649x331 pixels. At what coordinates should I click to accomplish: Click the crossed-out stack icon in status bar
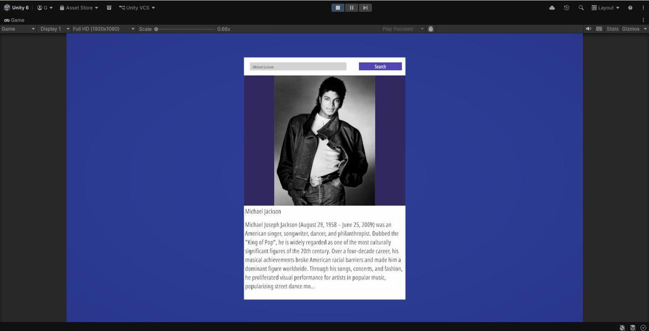coord(633,327)
